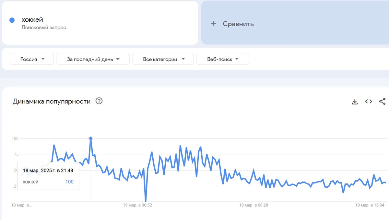
Task: Click the хоккей search term field
Action: 100,23
